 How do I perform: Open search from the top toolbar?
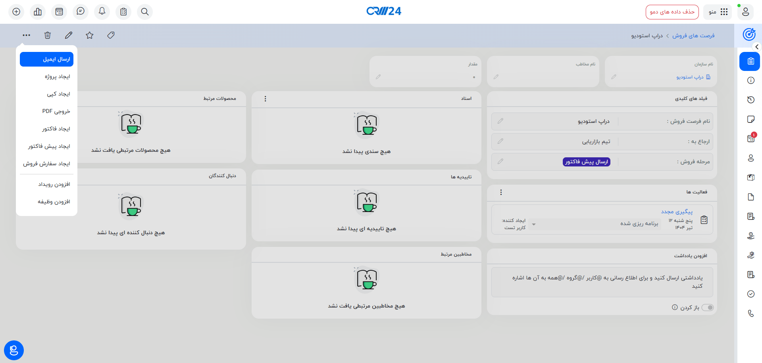pos(144,11)
